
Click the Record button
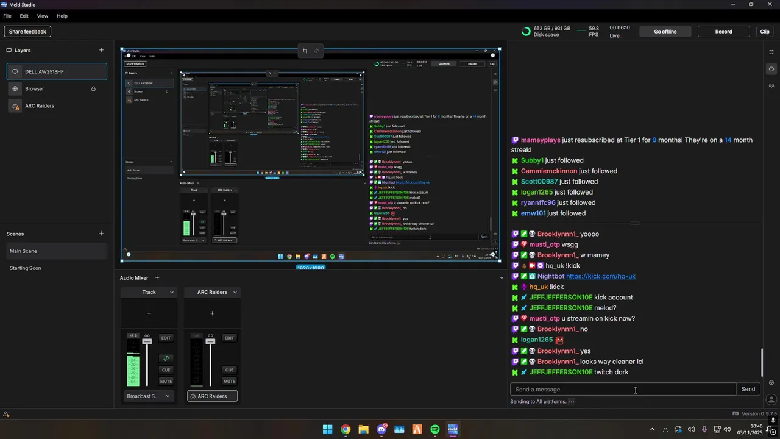pos(724,32)
